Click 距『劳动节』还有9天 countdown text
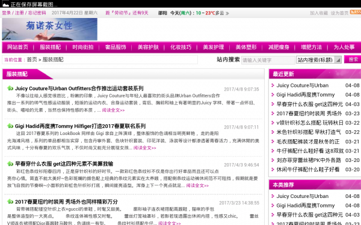361x225 pixels. [127, 13]
